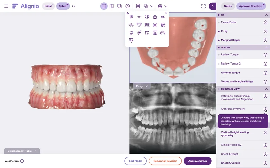Select the vertical arrows measurement icon in popup
Screen dimensions: 270x168
(x=147, y=33)
